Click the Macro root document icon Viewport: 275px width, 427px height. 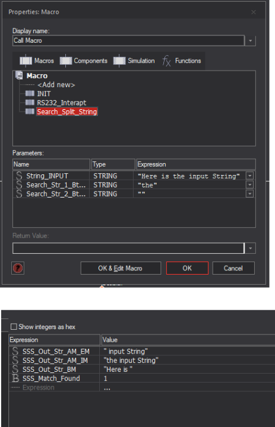click(20, 75)
